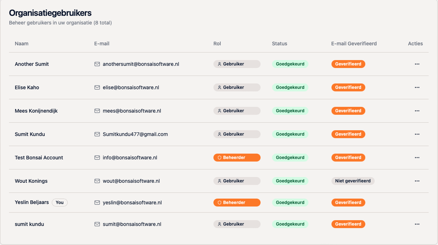Open actions menu for Sumit Kundu row
The image size is (438, 245).
[x=417, y=134]
